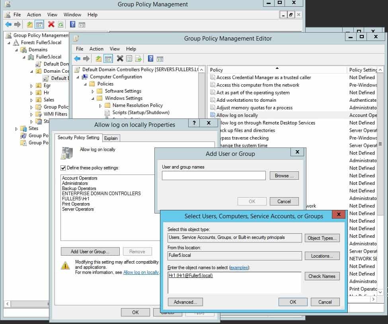The image size is (388, 324).
Task: Click Access Credential Manager policy icon
Action: point(213,77)
